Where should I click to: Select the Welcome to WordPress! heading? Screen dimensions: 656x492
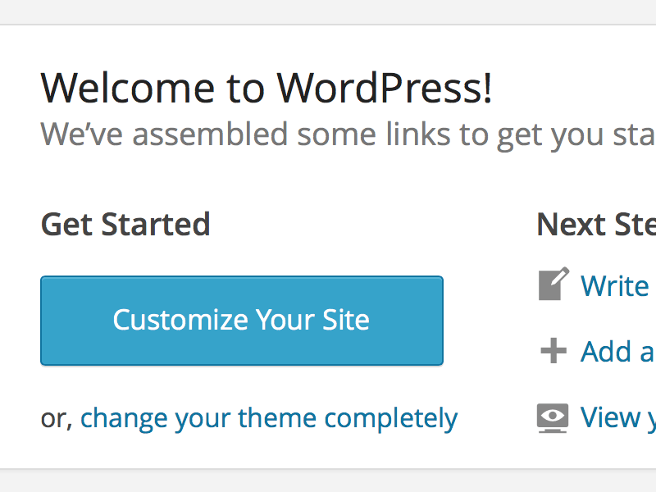pos(266,89)
